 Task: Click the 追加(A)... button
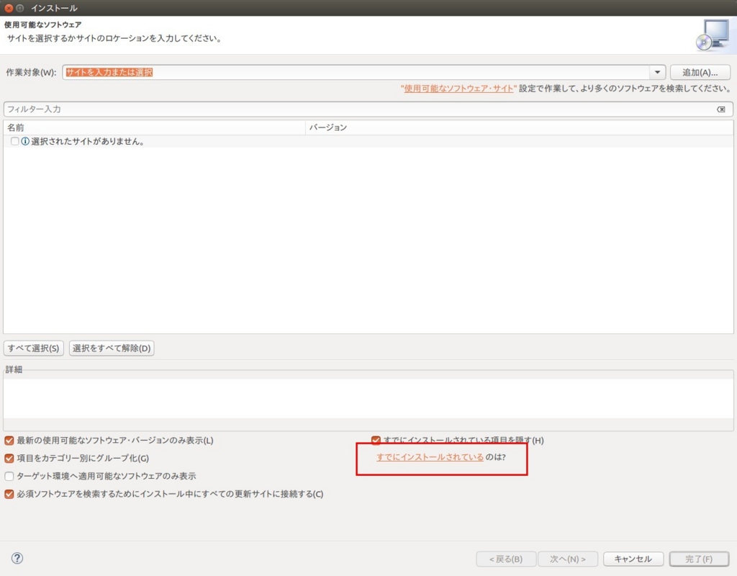pos(700,73)
